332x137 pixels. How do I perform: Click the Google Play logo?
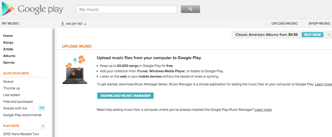pyautogui.click(x=32, y=9)
